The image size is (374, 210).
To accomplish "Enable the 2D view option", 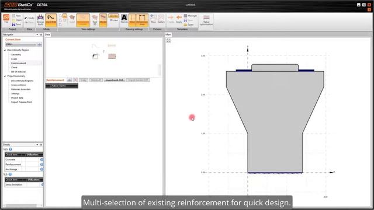I will [x=113, y=16].
